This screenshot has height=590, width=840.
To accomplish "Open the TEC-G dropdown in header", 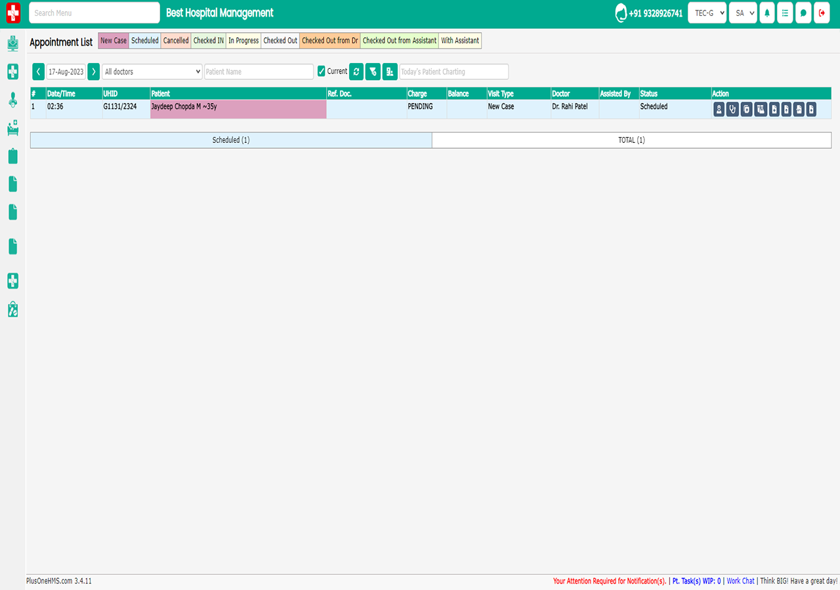I will click(707, 13).
